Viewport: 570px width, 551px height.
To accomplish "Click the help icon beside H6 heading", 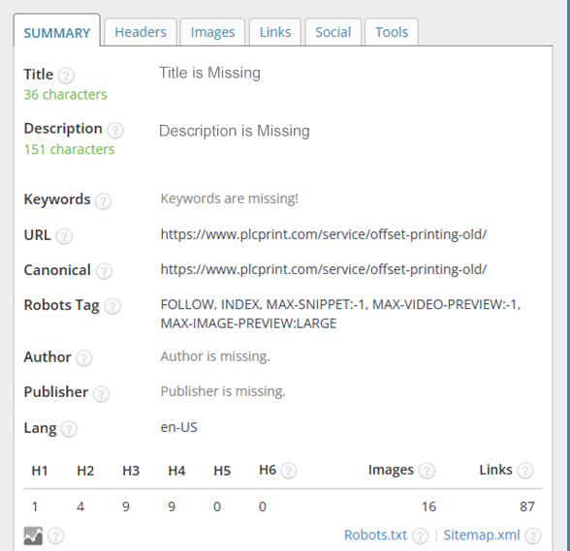I will 289,471.
